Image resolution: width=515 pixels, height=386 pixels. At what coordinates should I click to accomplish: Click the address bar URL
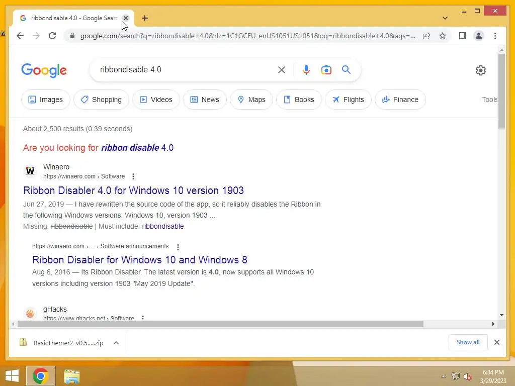(x=247, y=36)
